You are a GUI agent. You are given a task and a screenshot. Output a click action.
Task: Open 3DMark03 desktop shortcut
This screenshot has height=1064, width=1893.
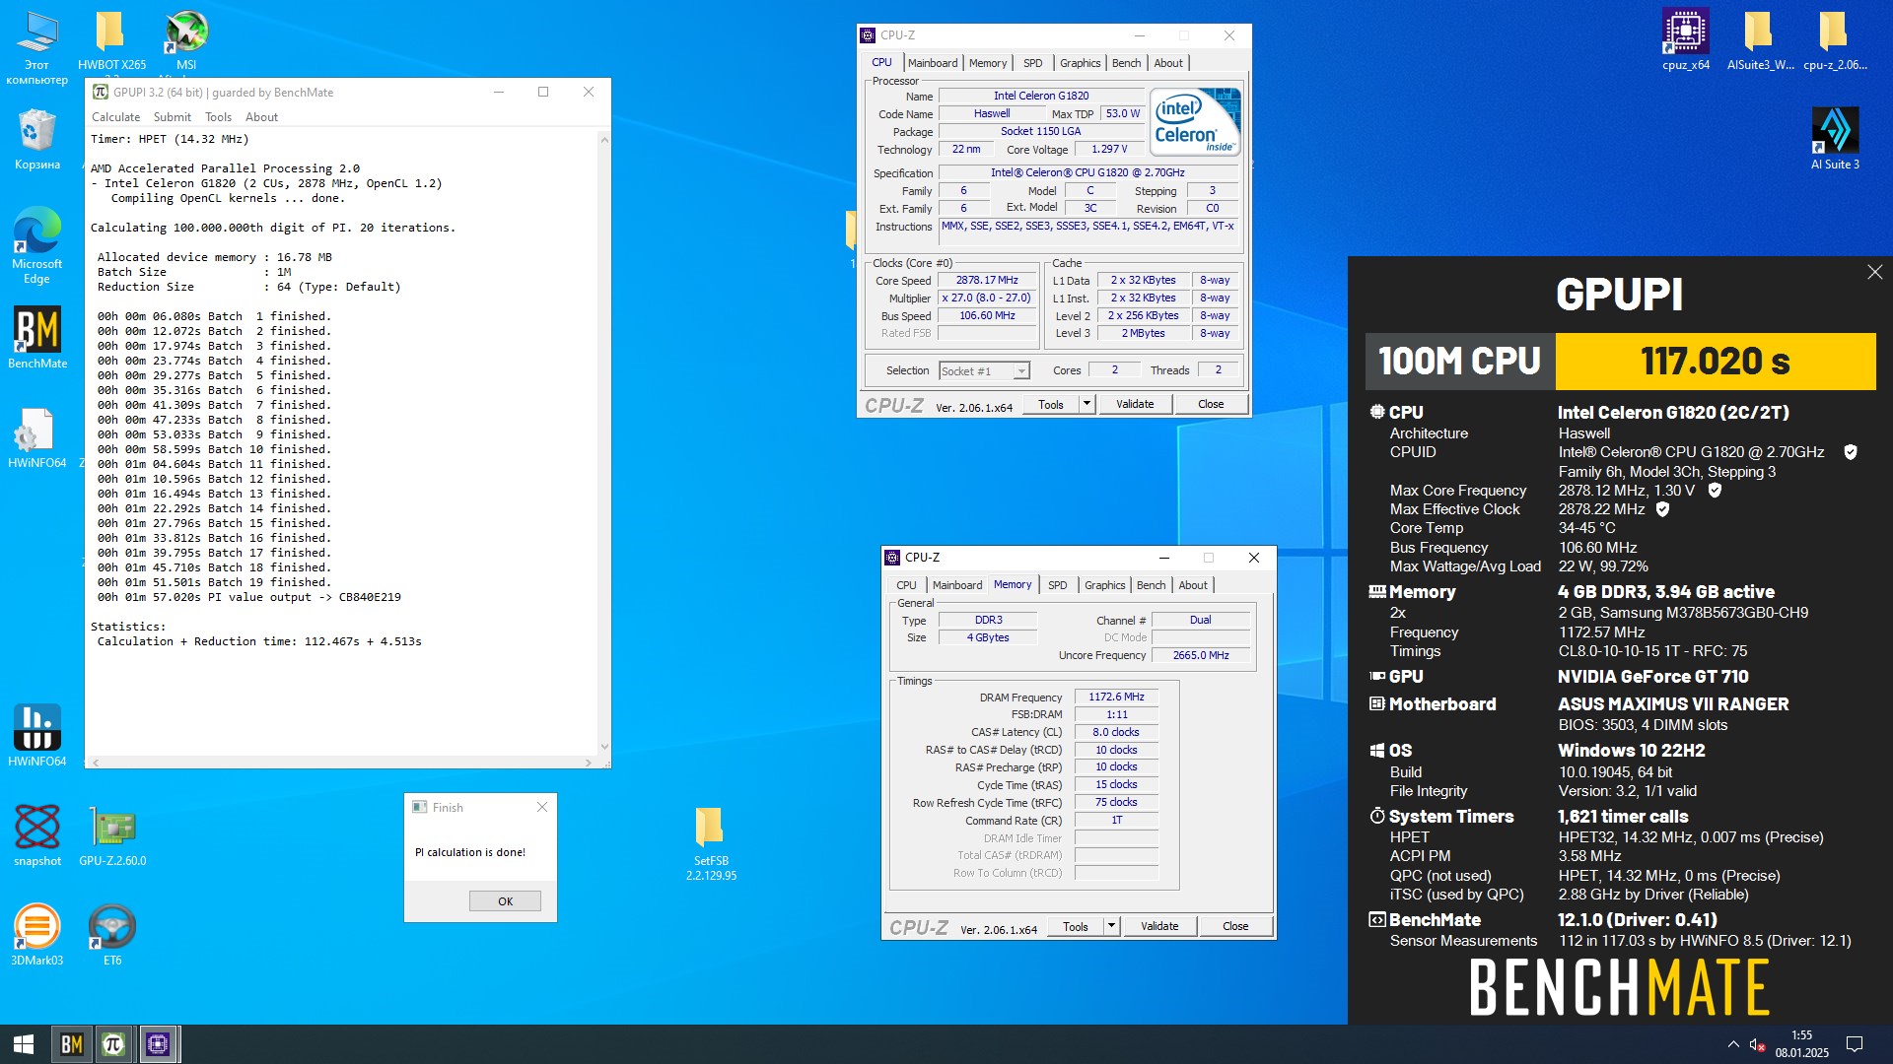tap(37, 934)
